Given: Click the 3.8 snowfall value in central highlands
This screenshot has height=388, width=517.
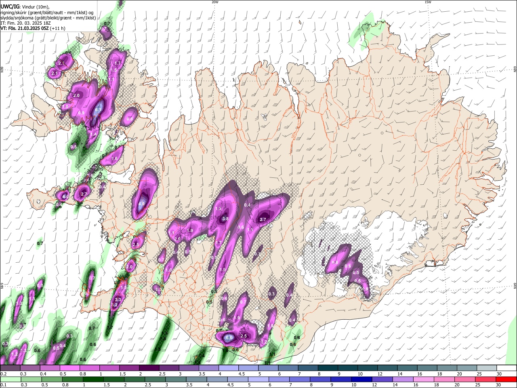Looking at the screenshot, I should 225,219.
